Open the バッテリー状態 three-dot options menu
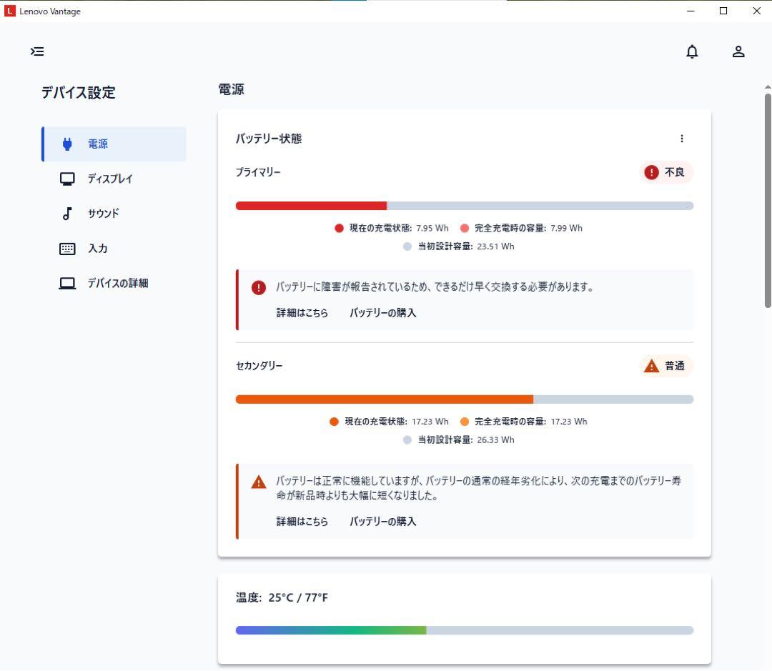Image resolution: width=772 pixels, height=671 pixels. (x=681, y=139)
